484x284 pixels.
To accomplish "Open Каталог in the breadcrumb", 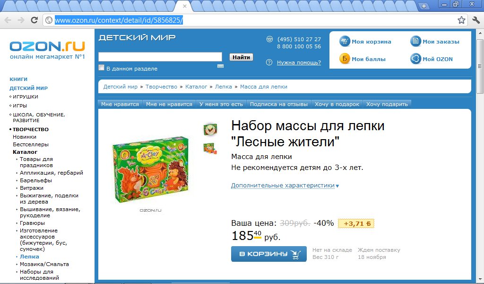I will pyautogui.click(x=196, y=87).
